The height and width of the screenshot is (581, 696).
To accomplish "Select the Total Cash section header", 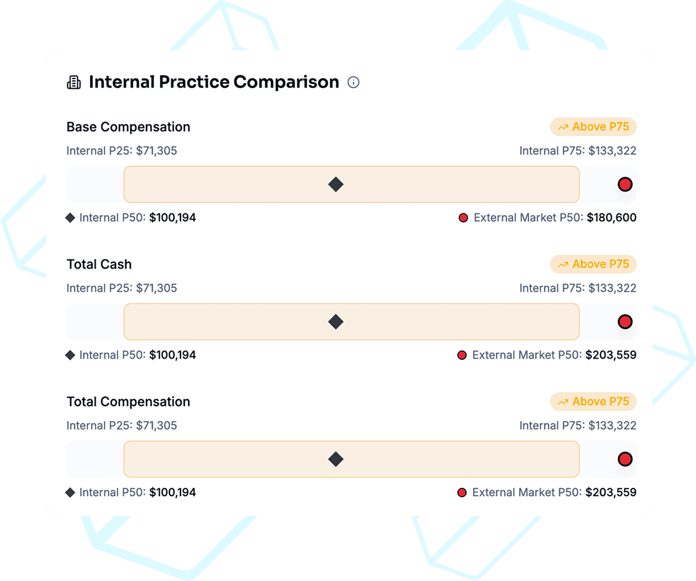I will click(99, 264).
